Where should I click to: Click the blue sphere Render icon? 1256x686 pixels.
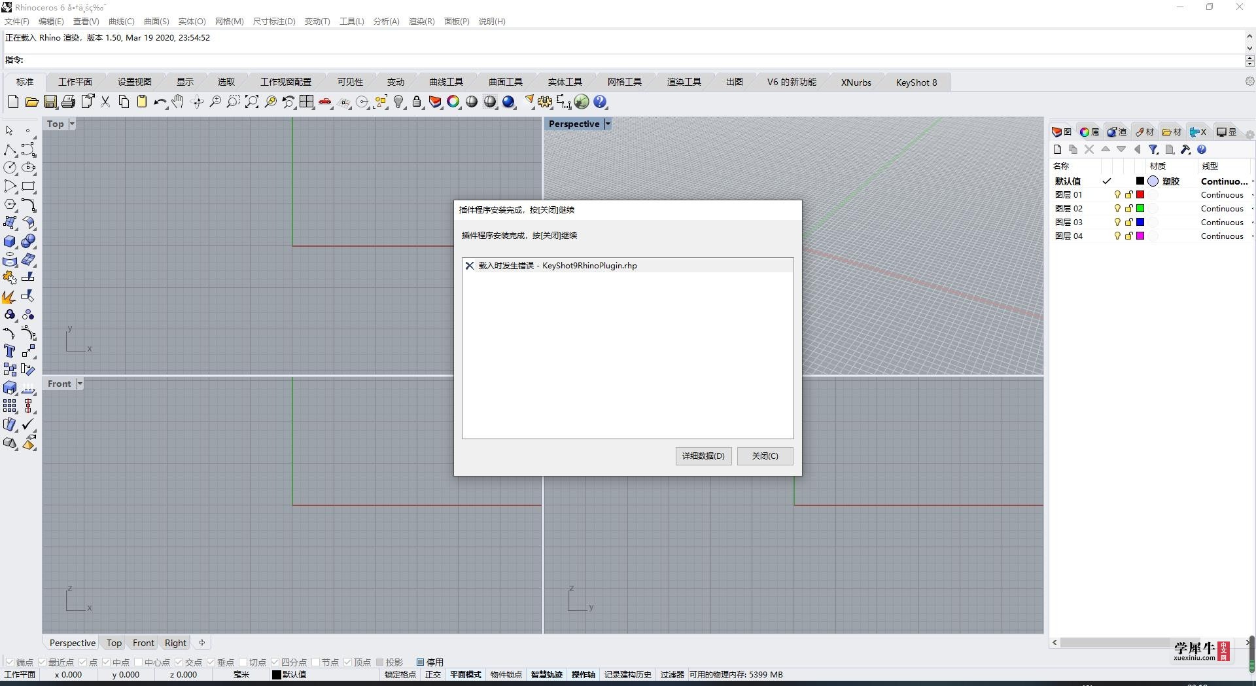[x=509, y=101]
